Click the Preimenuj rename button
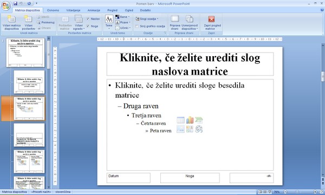325x195 pixels. point(45,22)
